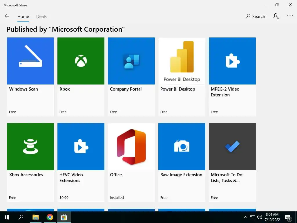The width and height of the screenshot is (297, 223).
Task: Go back with the back arrow
Action: click(x=7, y=17)
